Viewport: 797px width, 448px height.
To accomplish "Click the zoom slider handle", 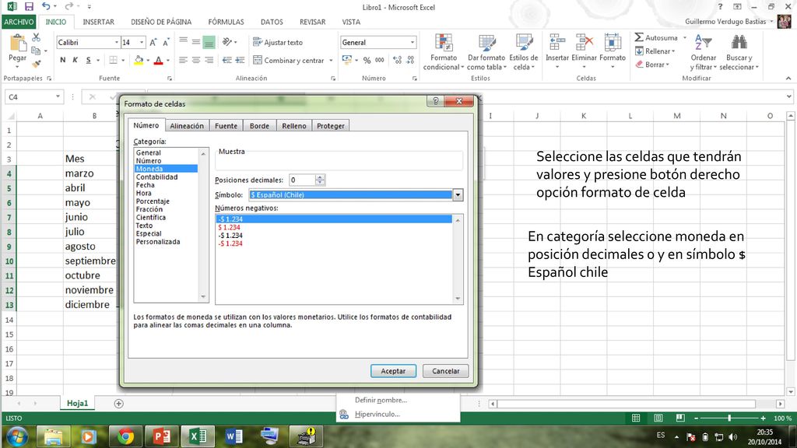I will click(729, 418).
